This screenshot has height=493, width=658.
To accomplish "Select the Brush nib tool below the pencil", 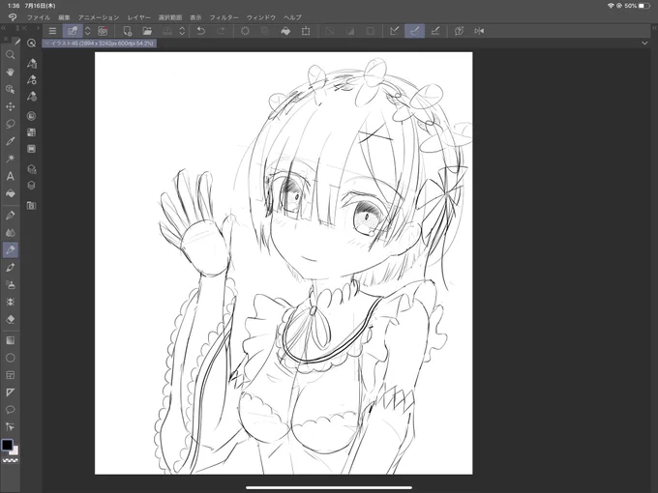I will click(11, 268).
